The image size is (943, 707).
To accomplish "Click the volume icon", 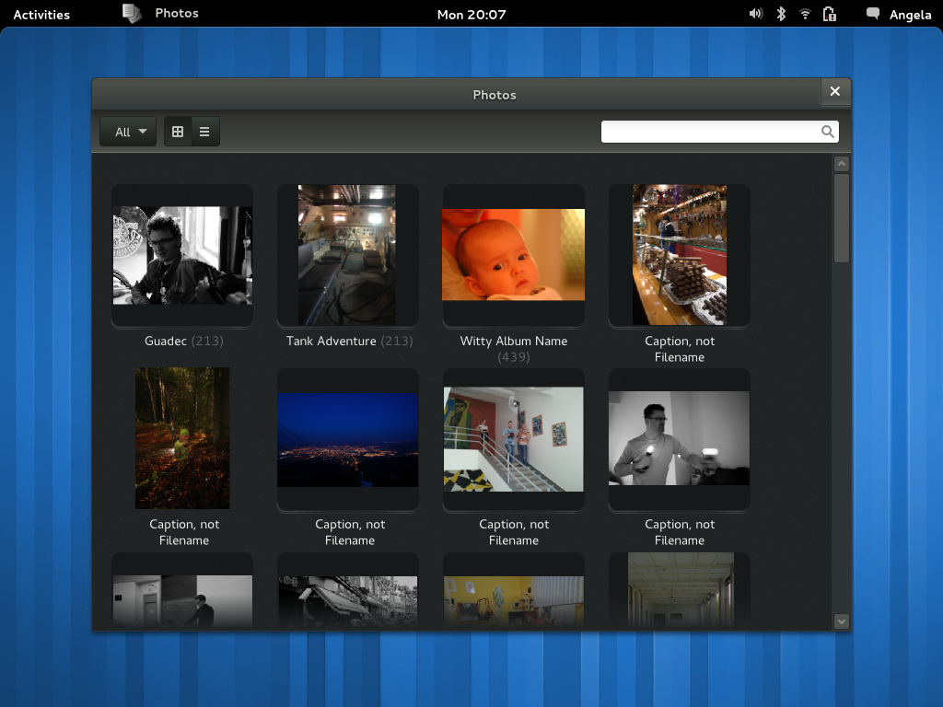I will click(755, 13).
